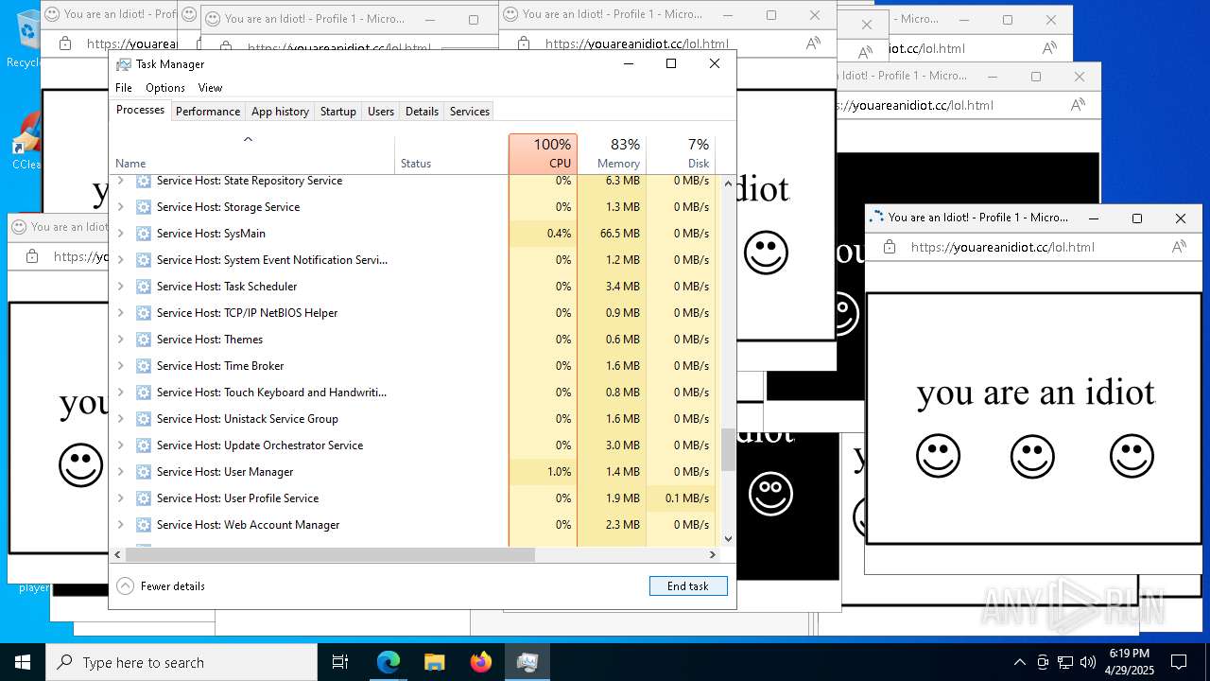This screenshot has width=1210, height=681.
Task: Click the Web Account Manager gear icon
Action: pyautogui.click(x=144, y=525)
